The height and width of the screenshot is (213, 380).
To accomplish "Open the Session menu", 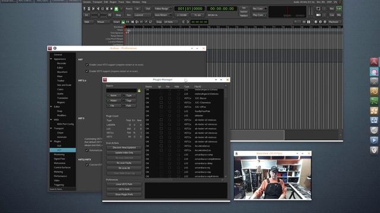I will pos(87,2).
